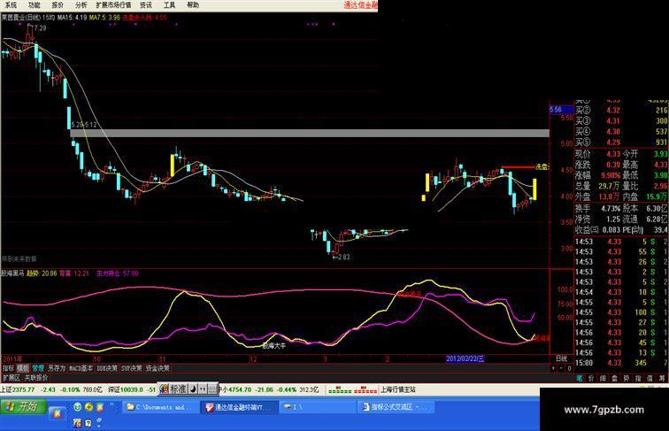Screen dimensions: 669x431
Task: Select the 值 tab in quote panel
Action: (650, 378)
